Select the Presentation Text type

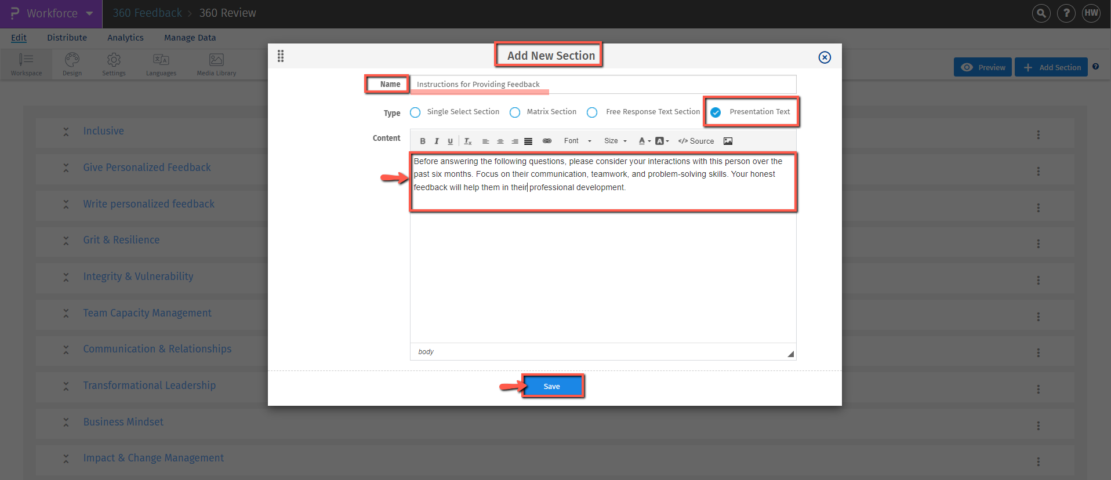point(716,112)
